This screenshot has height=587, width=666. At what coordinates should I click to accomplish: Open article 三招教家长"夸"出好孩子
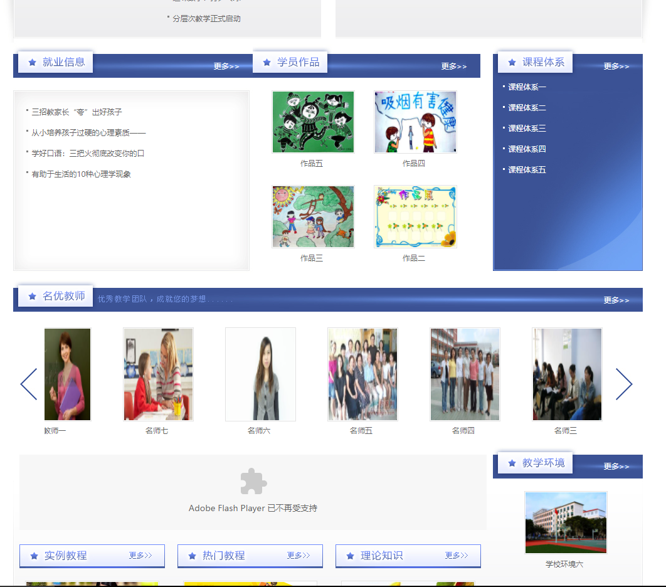(77, 112)
